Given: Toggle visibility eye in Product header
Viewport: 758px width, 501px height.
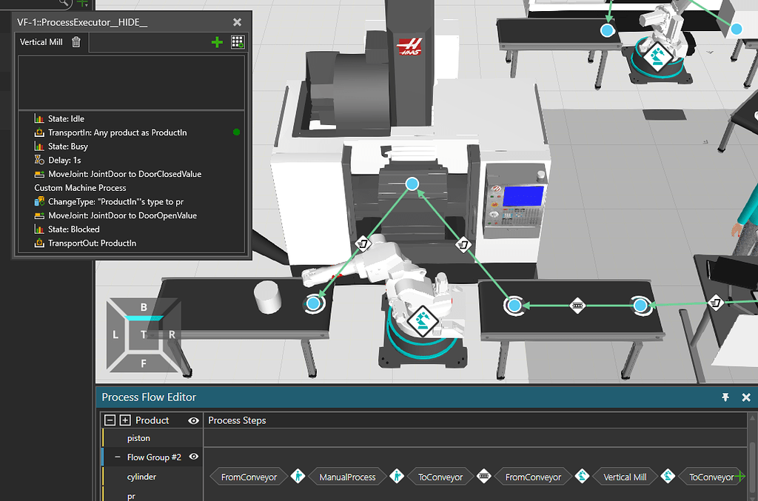Looking at the screenshot, I should point(193,421).
